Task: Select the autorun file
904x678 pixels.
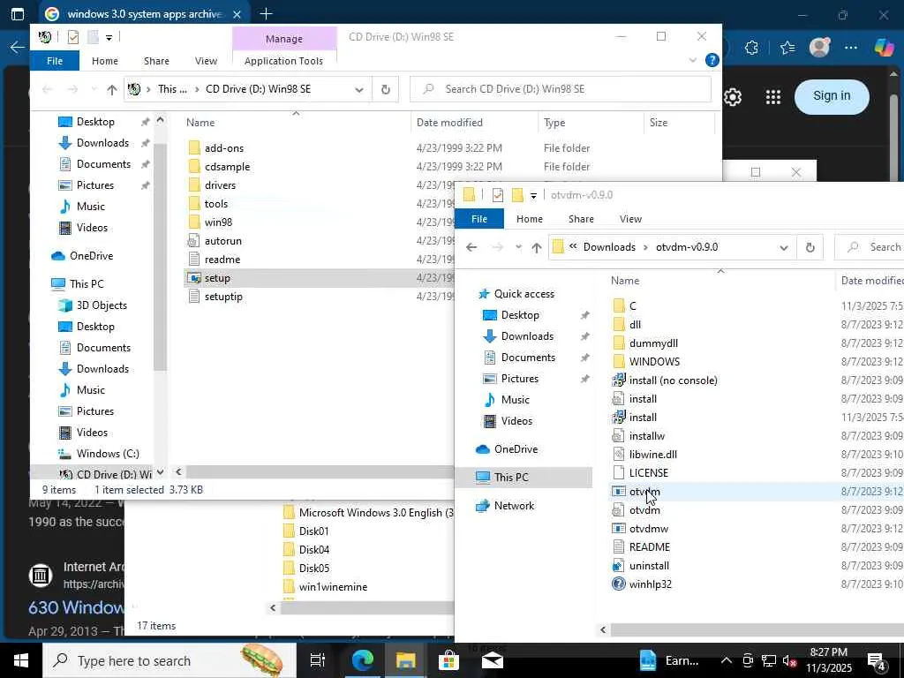Action: (x=222, y=240)
